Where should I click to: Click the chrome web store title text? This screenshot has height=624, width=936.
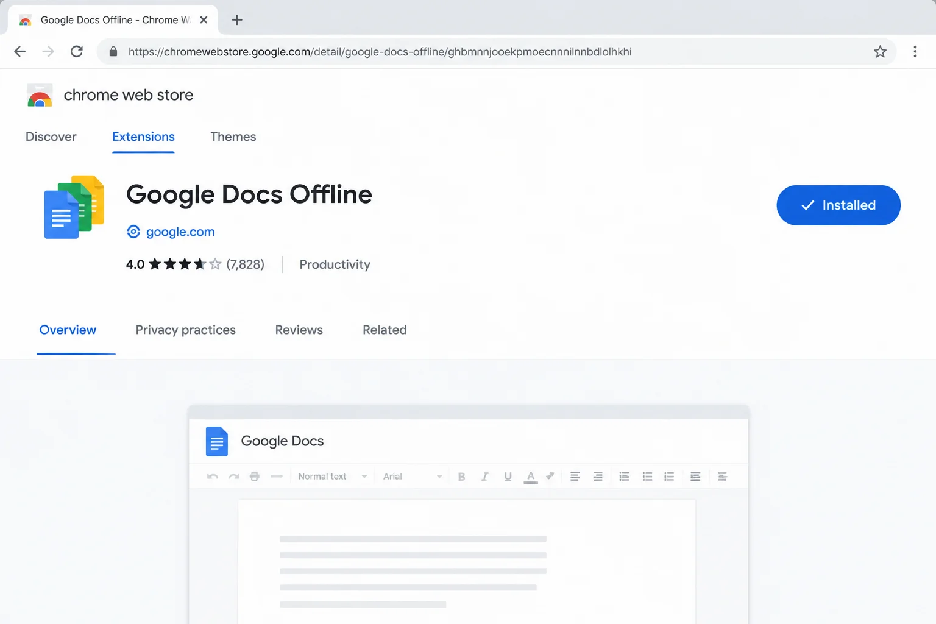(x=129, y=95)
